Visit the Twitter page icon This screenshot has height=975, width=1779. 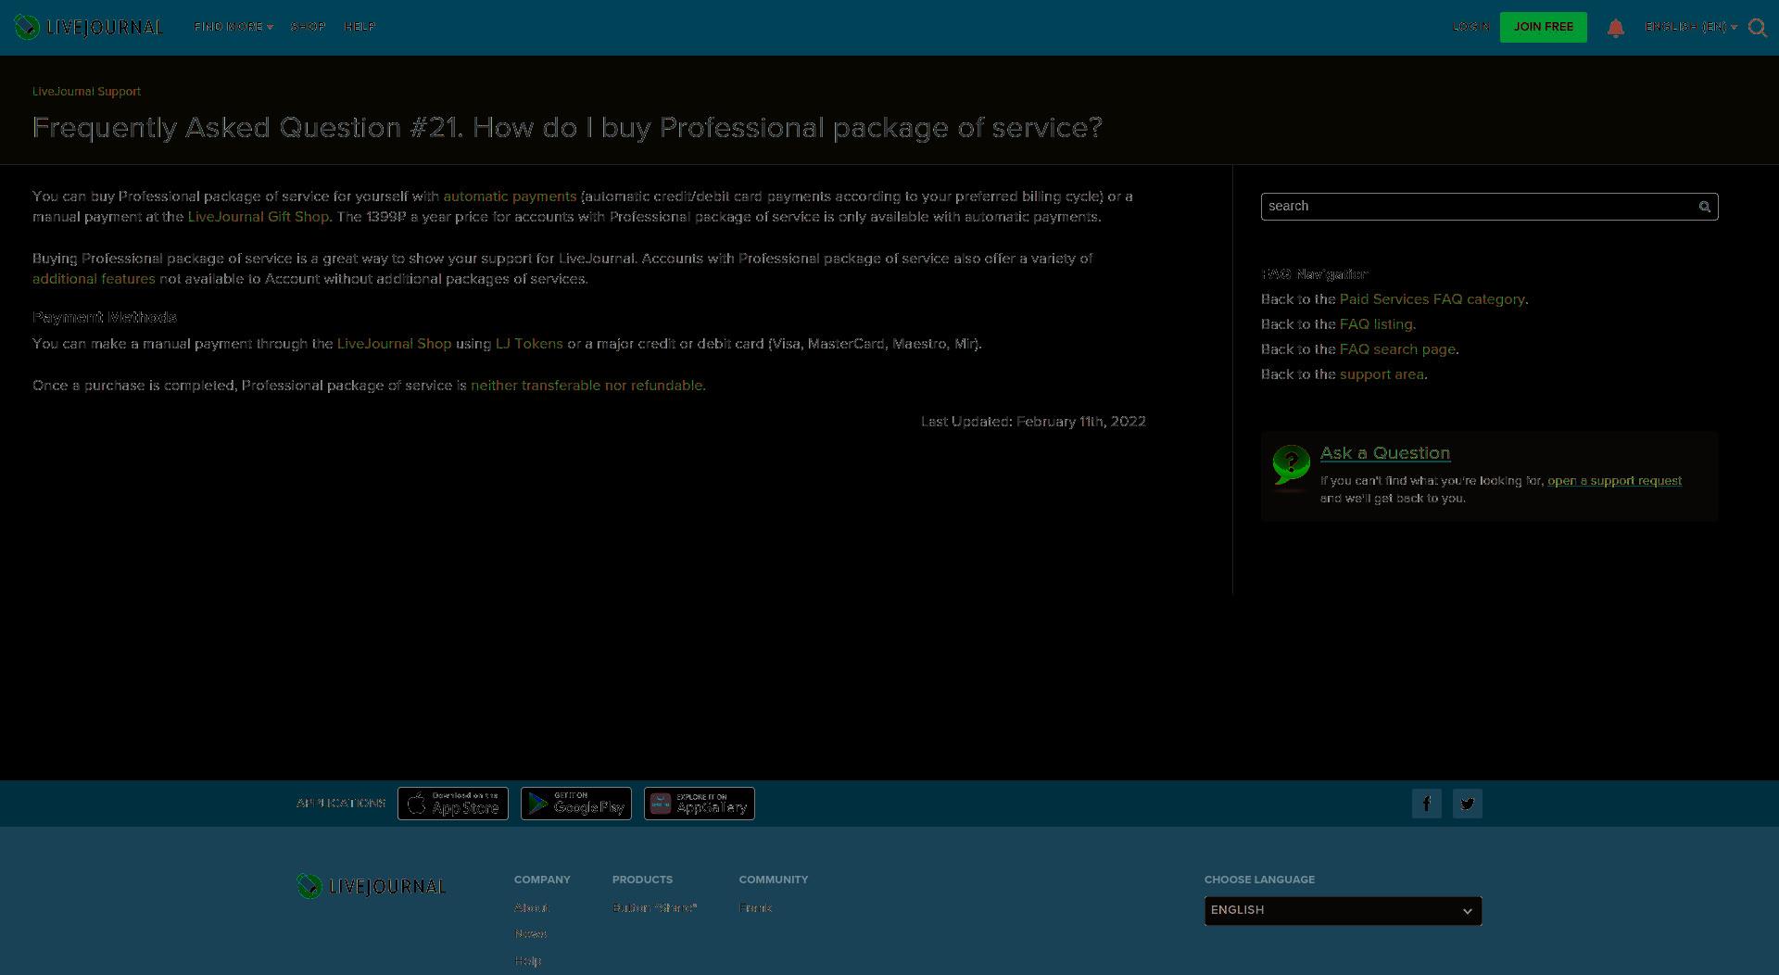[x=1468, y=804]
